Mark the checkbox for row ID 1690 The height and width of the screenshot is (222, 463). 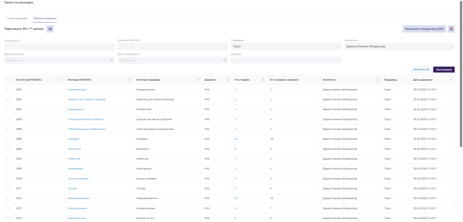pos(9,119)
